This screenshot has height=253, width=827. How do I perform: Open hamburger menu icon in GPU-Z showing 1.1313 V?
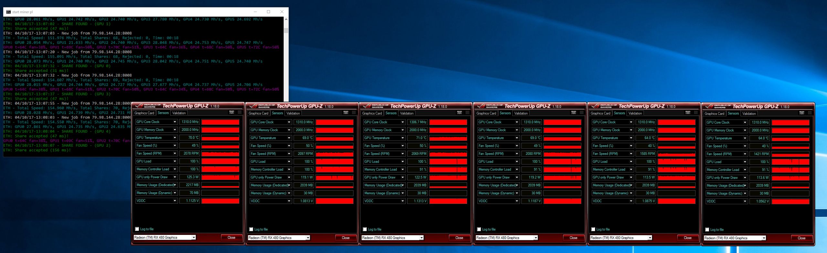(467, 113)
